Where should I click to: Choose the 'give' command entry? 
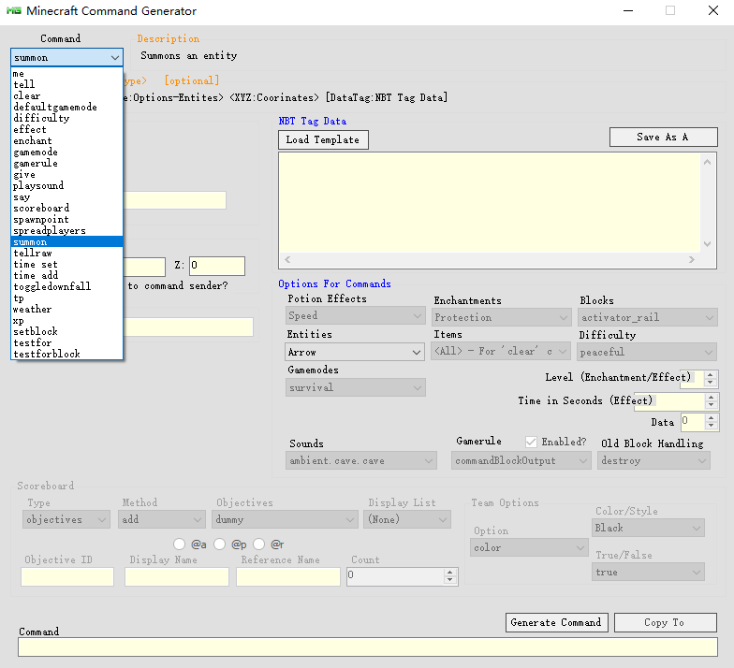[x=67, y=174]
